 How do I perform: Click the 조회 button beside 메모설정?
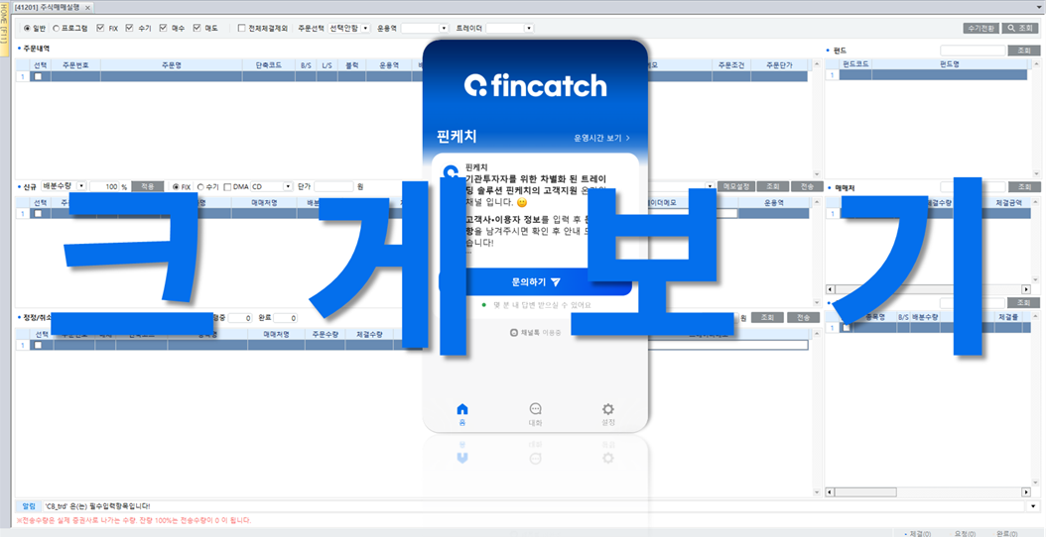point(772,186)
